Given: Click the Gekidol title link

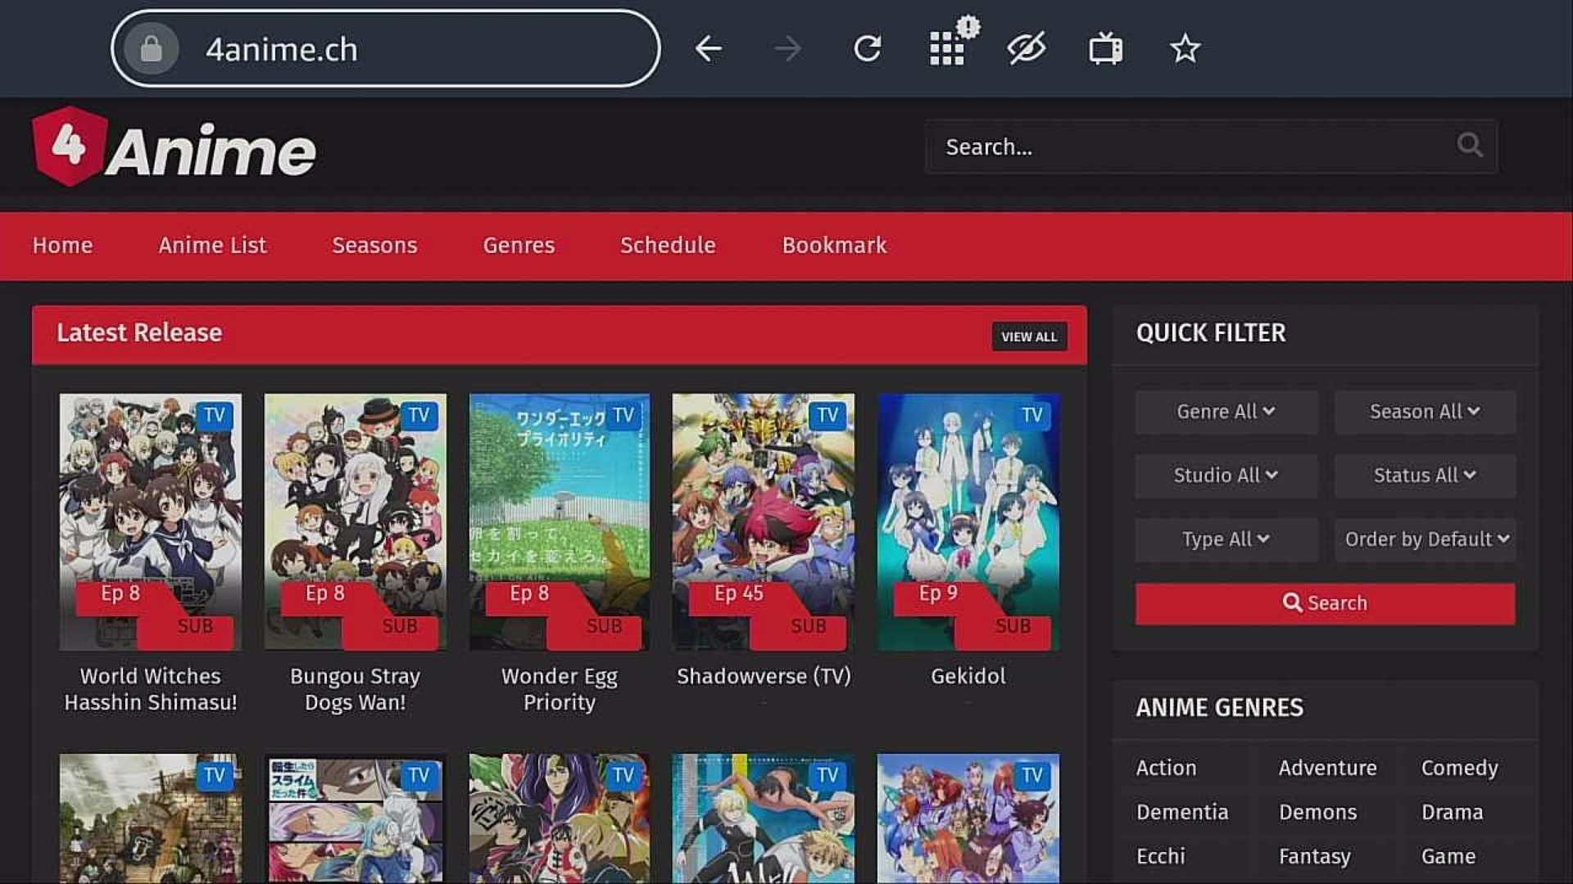Looking at the screenshot, I should point(968,676).
